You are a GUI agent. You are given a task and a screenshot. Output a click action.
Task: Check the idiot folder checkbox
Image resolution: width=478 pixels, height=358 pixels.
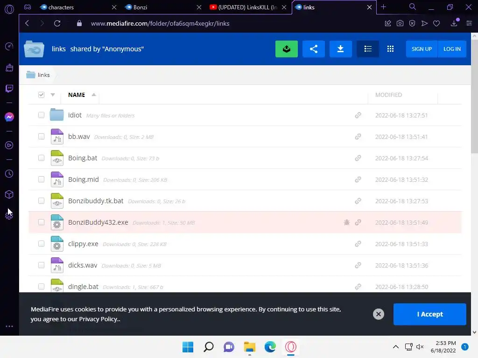pyautogui.click(x=41, y=115)
